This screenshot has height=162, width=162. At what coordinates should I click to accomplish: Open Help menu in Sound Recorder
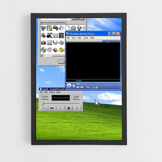pyautogui.click(x=58, y=92)
